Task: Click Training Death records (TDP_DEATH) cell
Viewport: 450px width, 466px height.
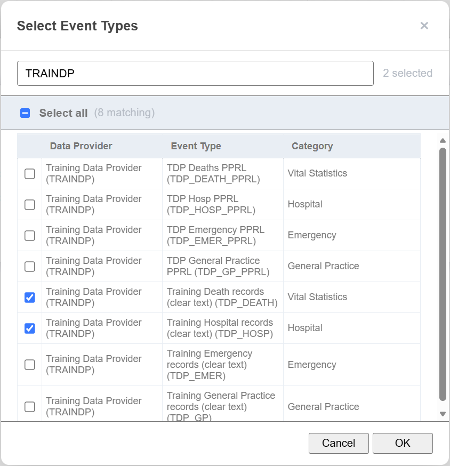Action: 223,297
